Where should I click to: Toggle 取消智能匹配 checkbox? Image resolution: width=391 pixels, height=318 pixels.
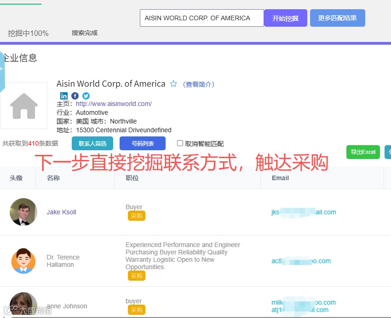click(180, 143)
